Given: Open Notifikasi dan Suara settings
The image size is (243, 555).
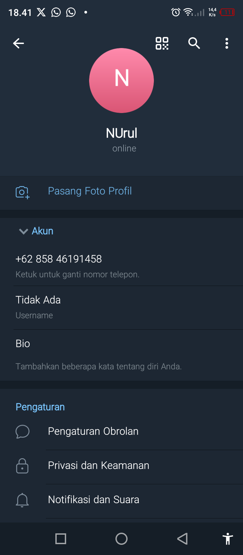Looking at the screenshot, I should (93, 500).
